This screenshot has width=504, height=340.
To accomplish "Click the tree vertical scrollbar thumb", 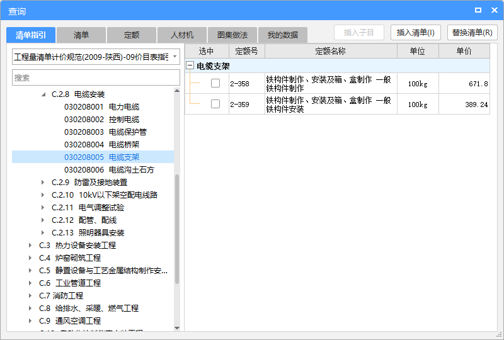I will [177, 229].
